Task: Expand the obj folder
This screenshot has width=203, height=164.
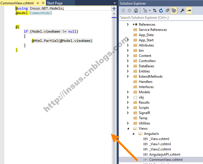Action: point(128,97)
